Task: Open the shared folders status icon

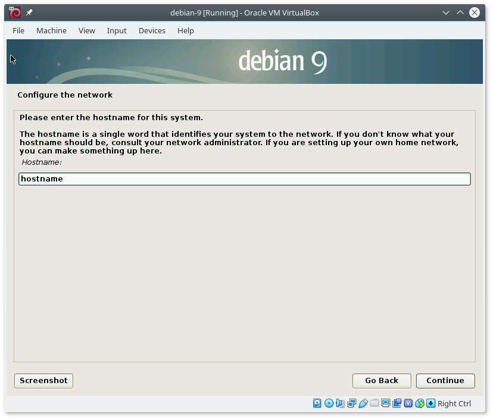Action: pos(374,403)
